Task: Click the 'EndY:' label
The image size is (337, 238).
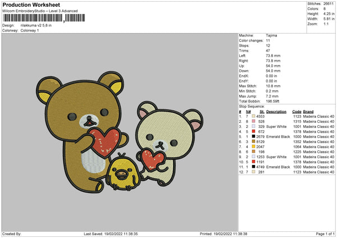Action: (x=244, y=81)
